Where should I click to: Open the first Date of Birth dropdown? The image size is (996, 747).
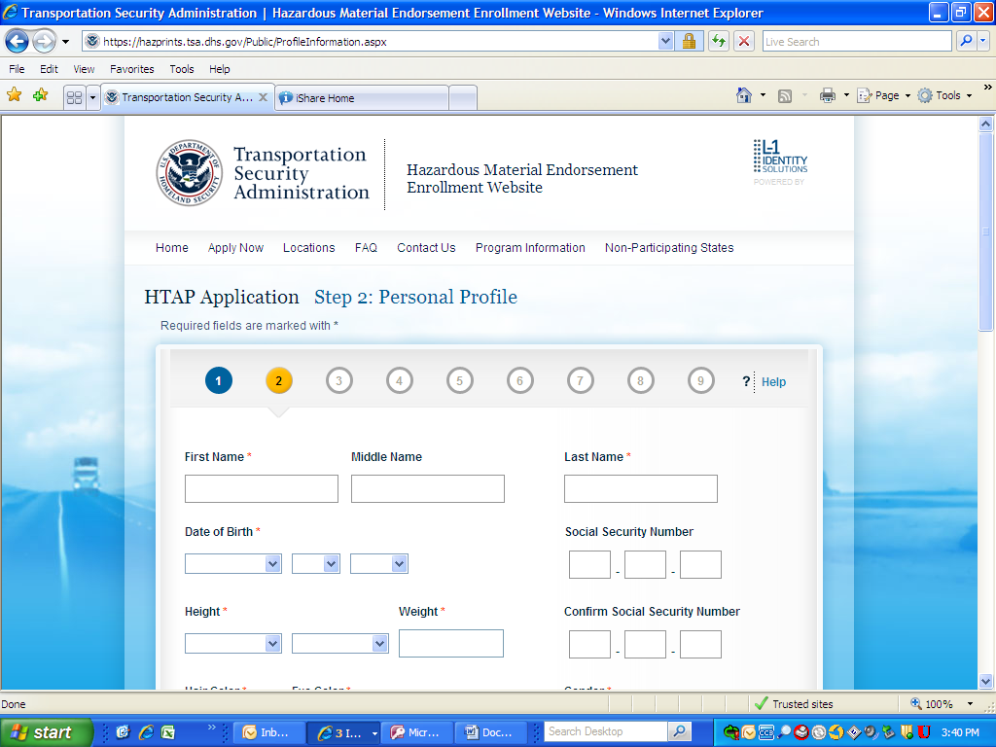pos(233,563)
